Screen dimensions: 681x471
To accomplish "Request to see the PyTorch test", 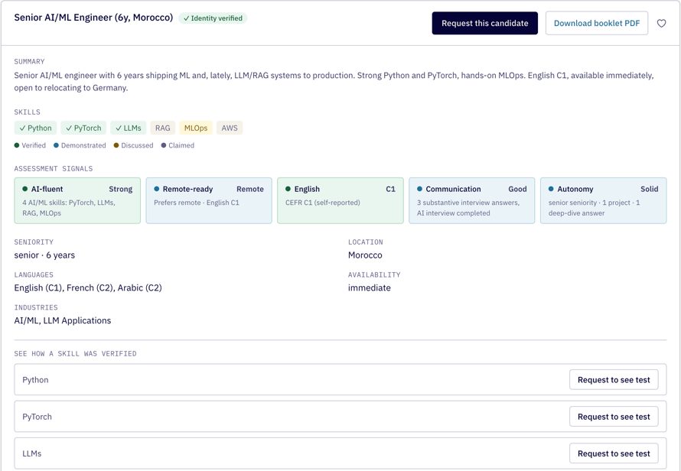I will tap(614, 417).
